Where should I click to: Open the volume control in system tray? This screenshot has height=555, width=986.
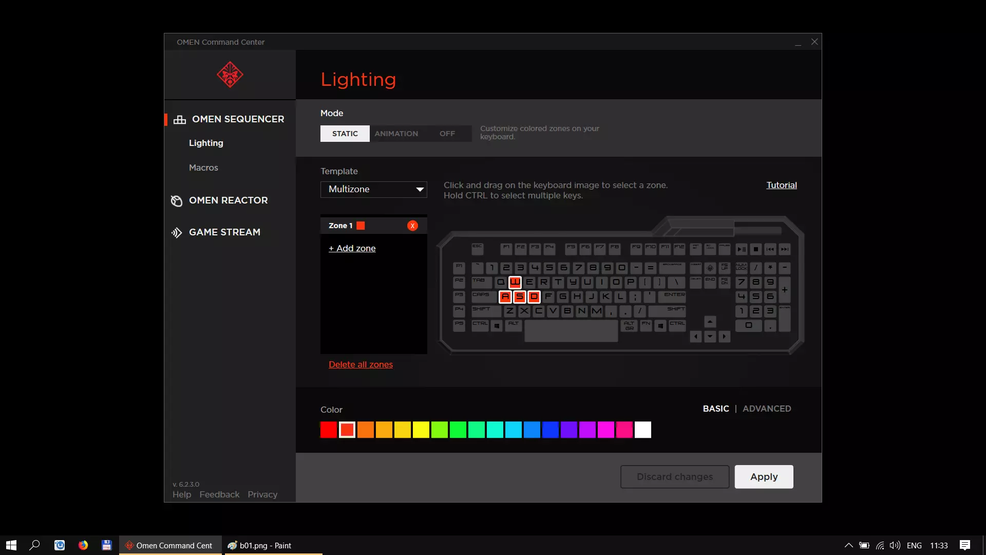coord(895,545)
